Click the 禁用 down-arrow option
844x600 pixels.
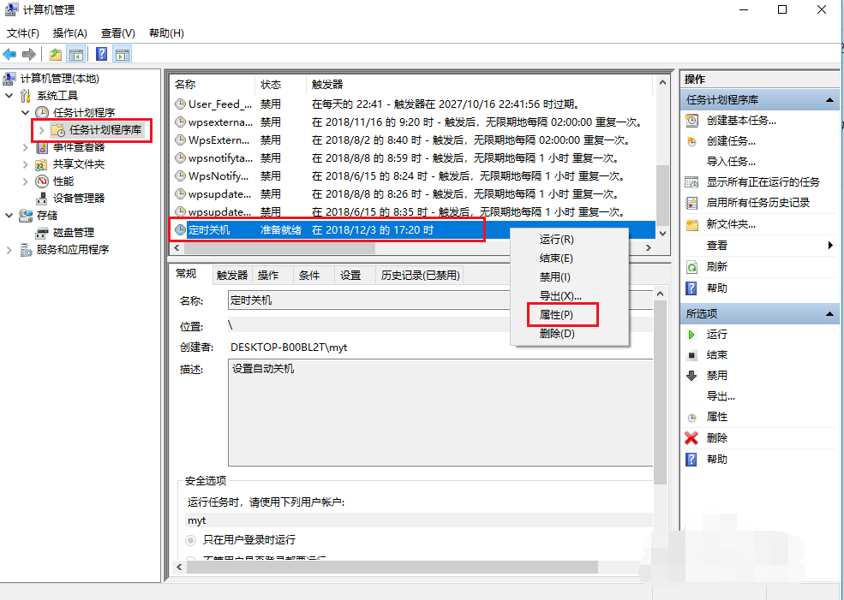pos(691,375)
